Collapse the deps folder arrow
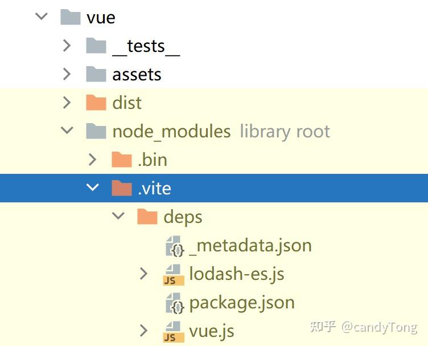 tap(118, 216)
